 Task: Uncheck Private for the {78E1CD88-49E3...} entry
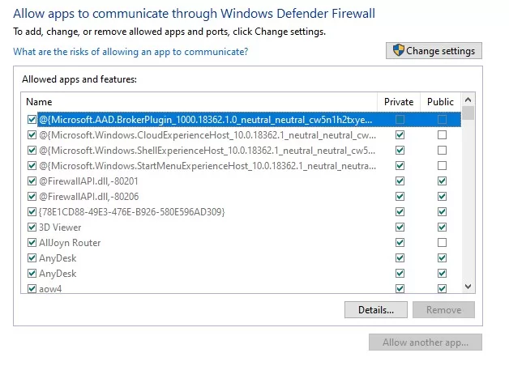point(400,212)
